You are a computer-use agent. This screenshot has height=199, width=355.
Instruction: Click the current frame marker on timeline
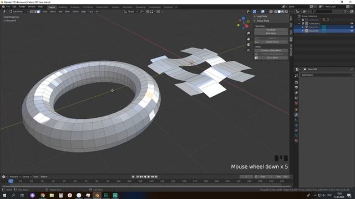pyautogui.click(x=11, y=181)
